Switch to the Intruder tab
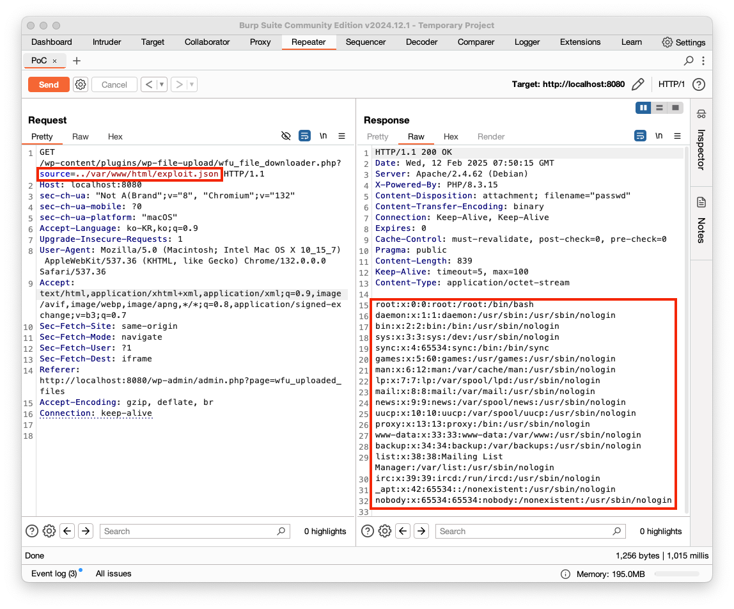The height and width of the screenshot is (609, 734). click(x=107, y=42)
